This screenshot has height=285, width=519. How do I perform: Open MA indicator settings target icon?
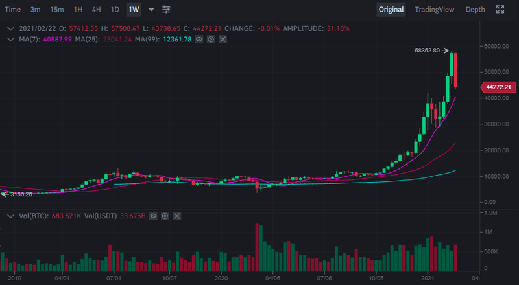click(x=211, y=40)
